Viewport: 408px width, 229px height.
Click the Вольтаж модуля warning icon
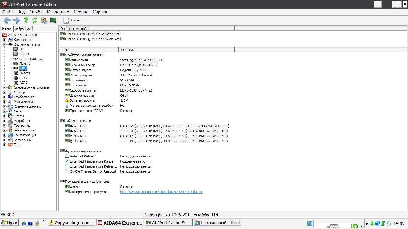pyautogui.click(x=67, y=100)
